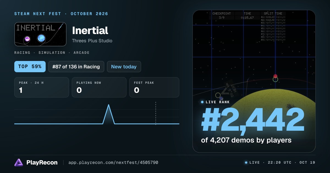Select the Playing Now stat card
The image size is (330, 173).
tap(99, 87)
